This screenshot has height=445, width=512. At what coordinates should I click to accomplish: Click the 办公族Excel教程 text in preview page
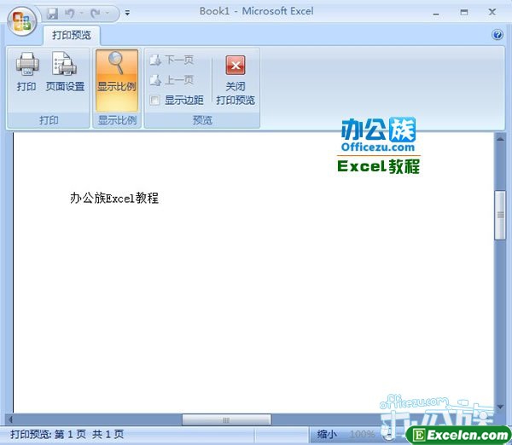coord(114,198)
